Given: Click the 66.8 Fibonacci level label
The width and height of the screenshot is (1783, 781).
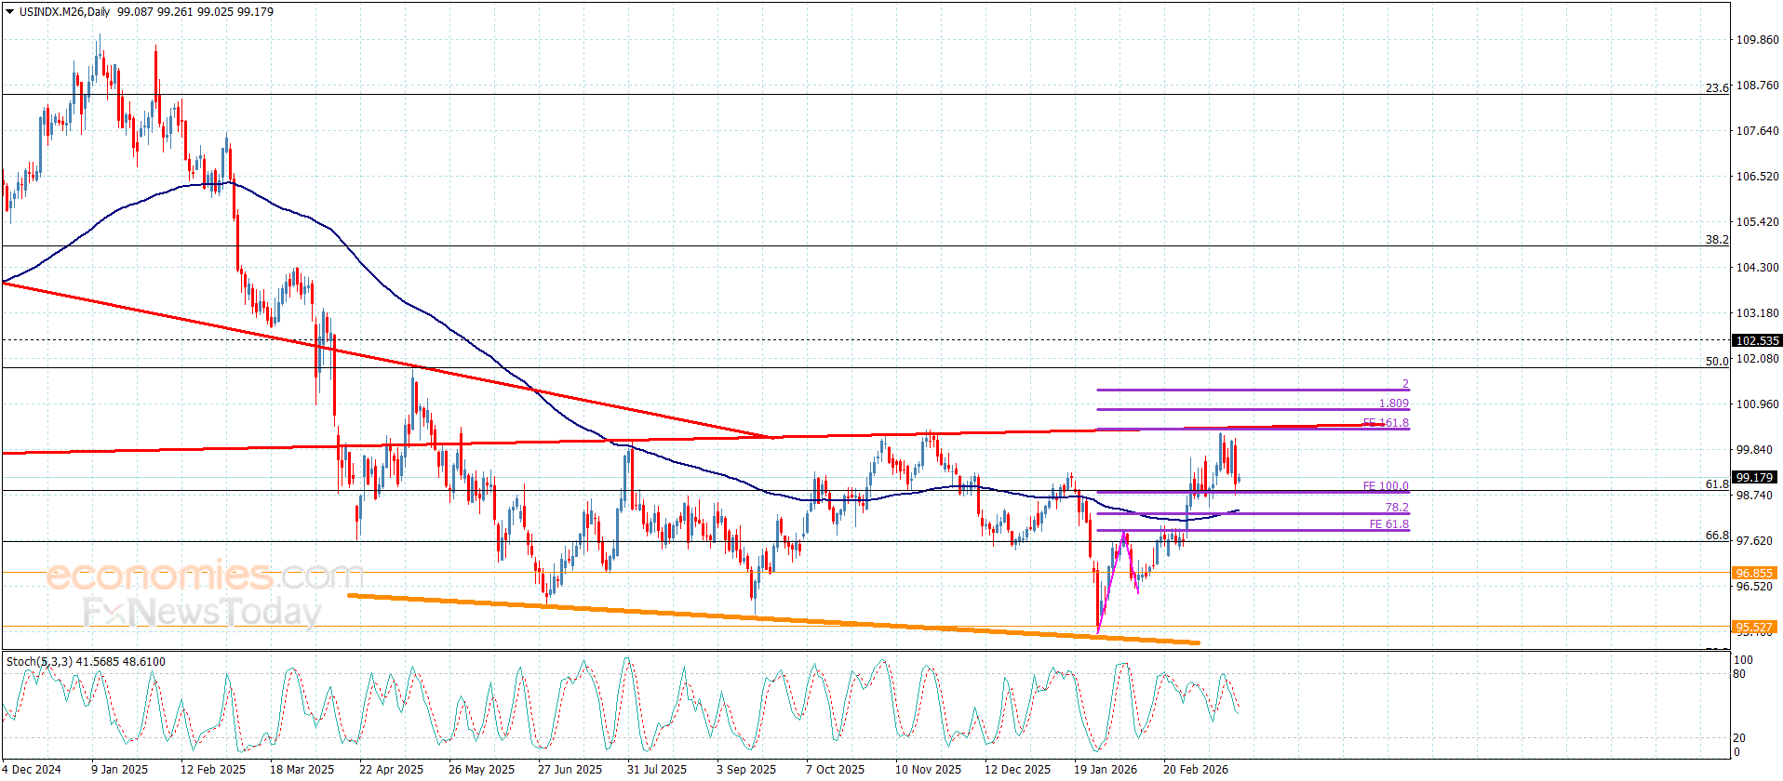Looking at the screenshot, I should click(1717, 536).
